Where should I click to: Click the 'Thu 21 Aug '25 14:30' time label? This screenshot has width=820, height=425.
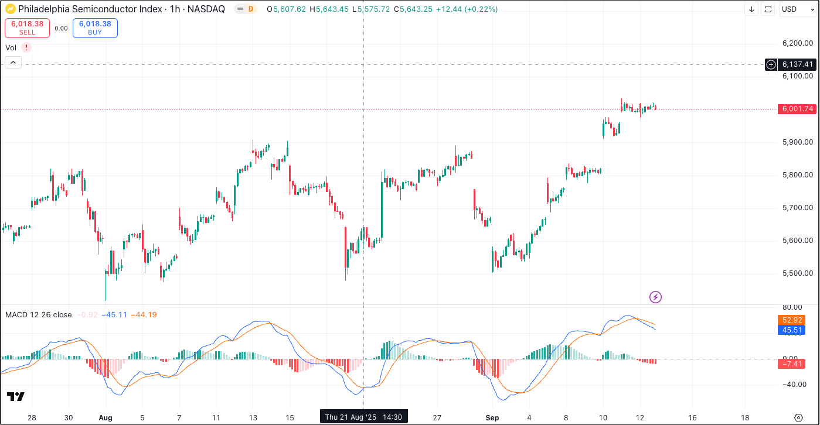[x=363, y=417]
